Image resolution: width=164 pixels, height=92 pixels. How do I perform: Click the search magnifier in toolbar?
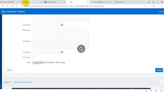point(153,6)
